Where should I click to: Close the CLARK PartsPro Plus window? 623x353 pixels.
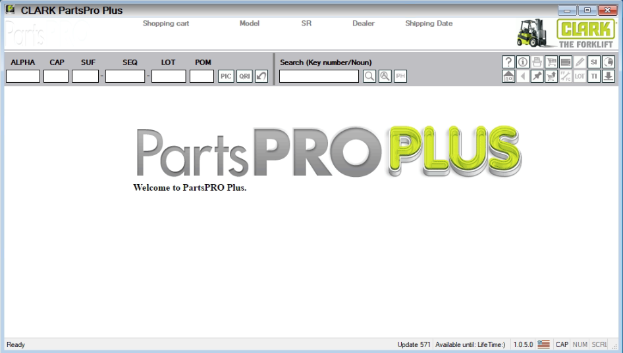pyautogui.click(x=607, y=11)
